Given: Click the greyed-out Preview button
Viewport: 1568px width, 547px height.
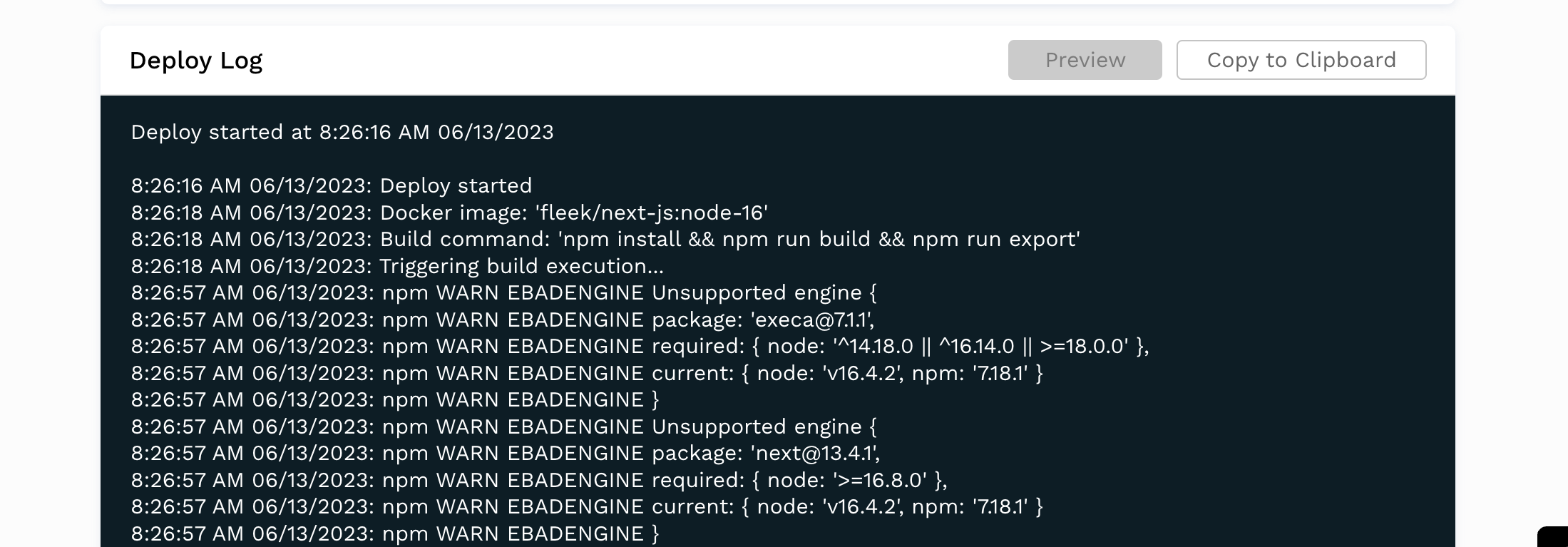Looking at the screenshot, I should tap(1085, 60).
